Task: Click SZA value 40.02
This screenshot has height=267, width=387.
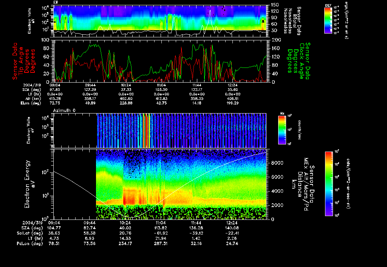Action: 125,228
